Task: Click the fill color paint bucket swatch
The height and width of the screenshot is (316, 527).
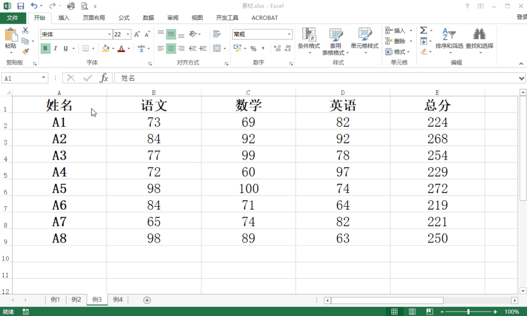Action: pos(105,48)
